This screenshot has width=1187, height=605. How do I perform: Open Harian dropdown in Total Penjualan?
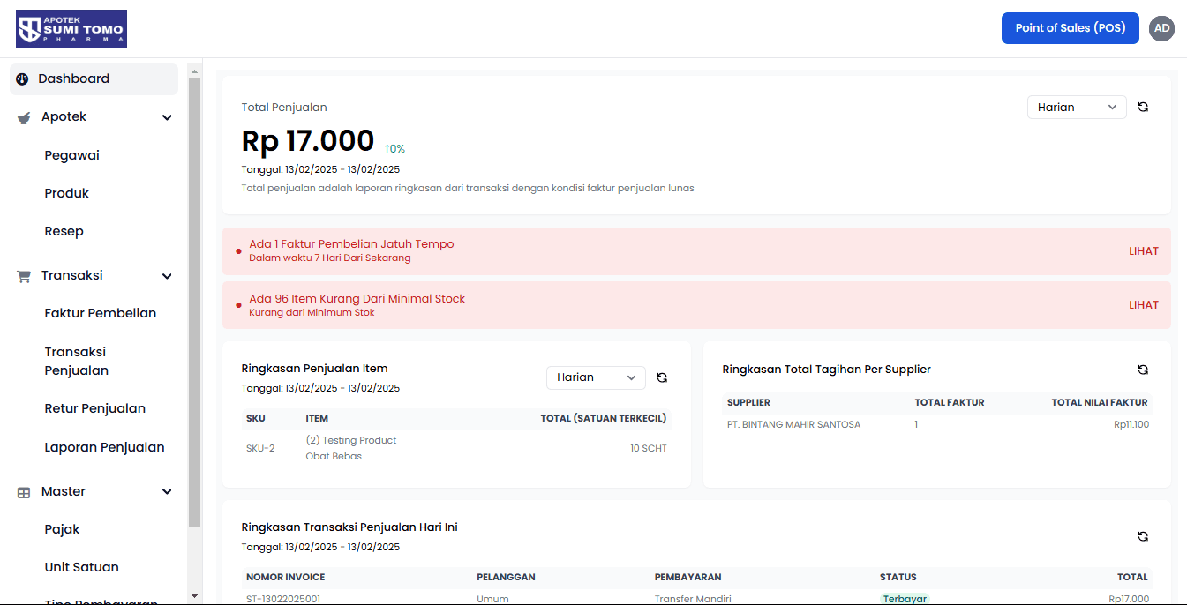tap(1076, 107)
